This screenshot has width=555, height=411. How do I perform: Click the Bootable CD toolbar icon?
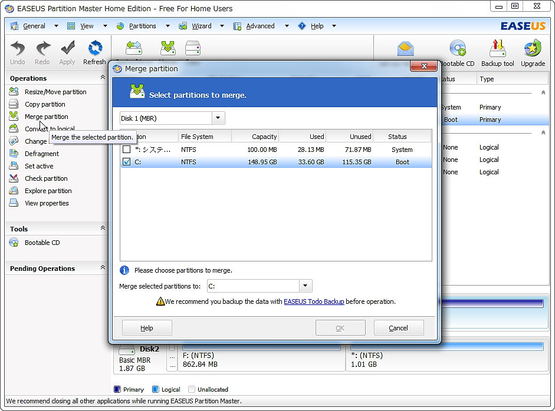pos(458,48)
